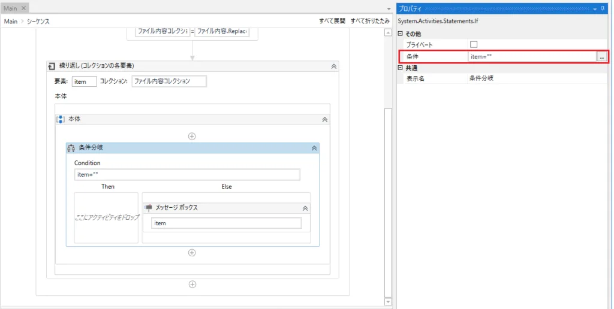Click the assign value ファイル内容.Replace field
Image resolution: width=614 pixels, height=309 pixels.
[222, 31]
